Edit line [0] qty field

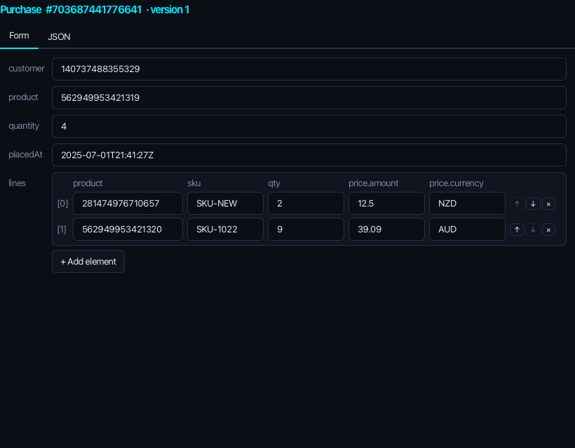[x=306, y=204]
